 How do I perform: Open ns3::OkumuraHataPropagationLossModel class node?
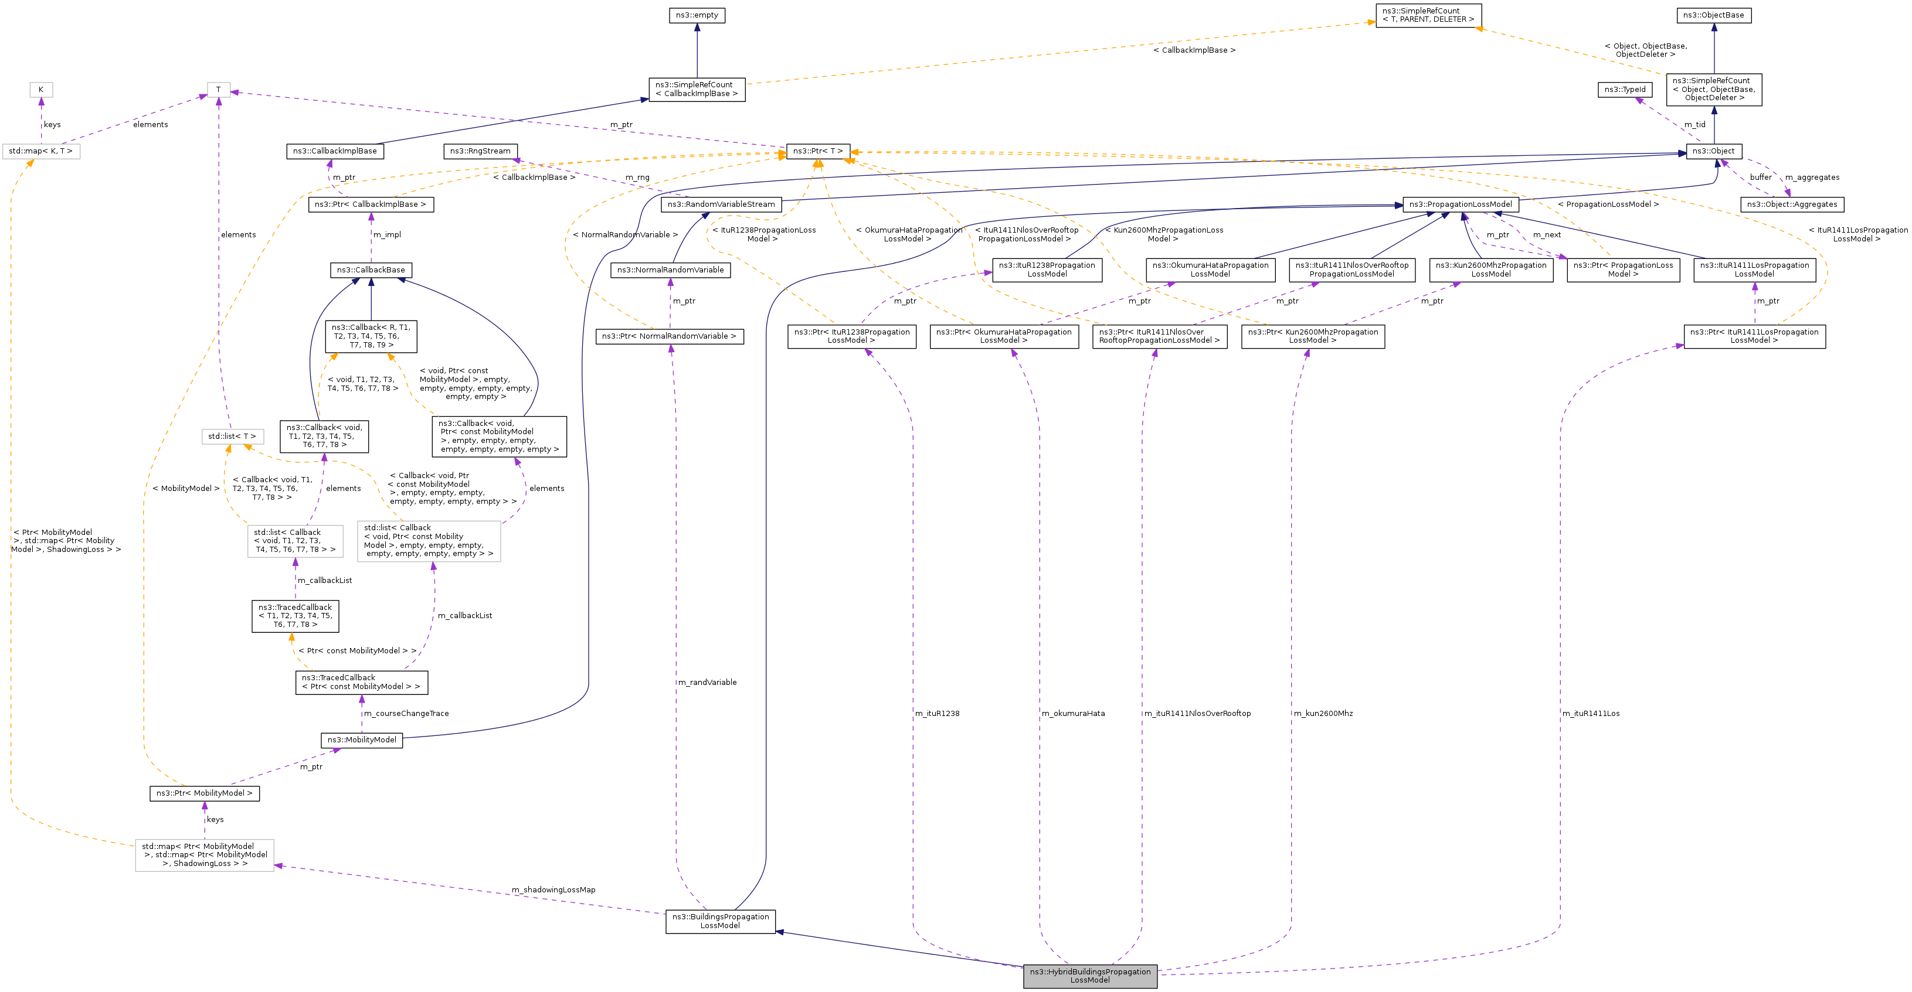point(1210,270)
